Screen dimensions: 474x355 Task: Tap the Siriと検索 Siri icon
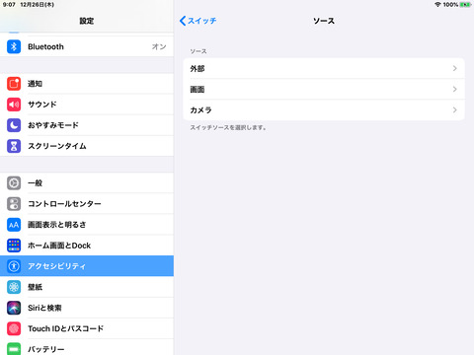pyautogui.click(x=14, y=308)
